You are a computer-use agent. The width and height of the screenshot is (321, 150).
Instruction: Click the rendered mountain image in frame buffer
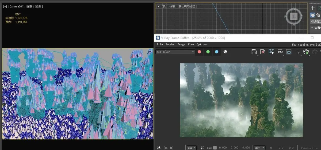point(241,100)
